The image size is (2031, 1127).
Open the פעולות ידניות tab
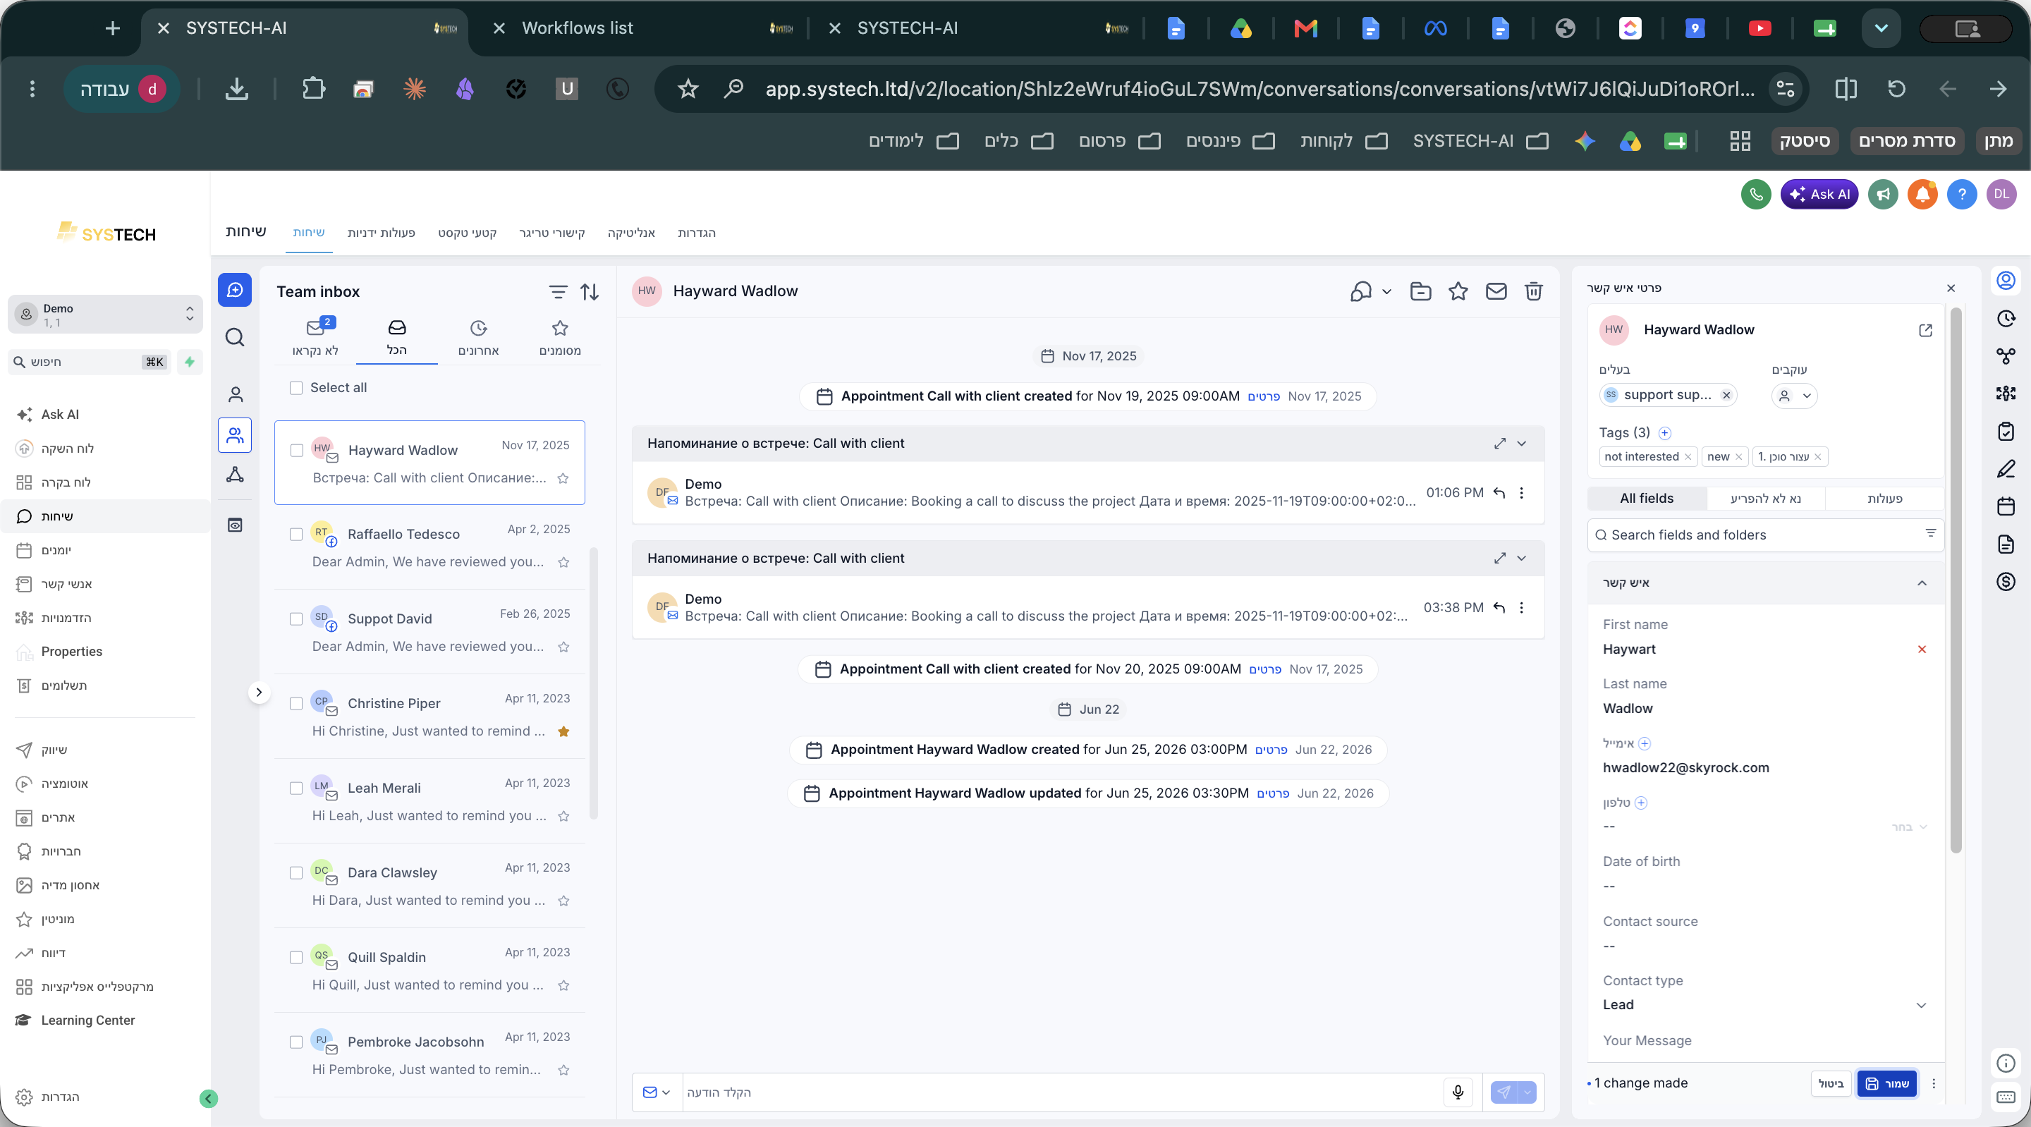(x=381, y=233)
